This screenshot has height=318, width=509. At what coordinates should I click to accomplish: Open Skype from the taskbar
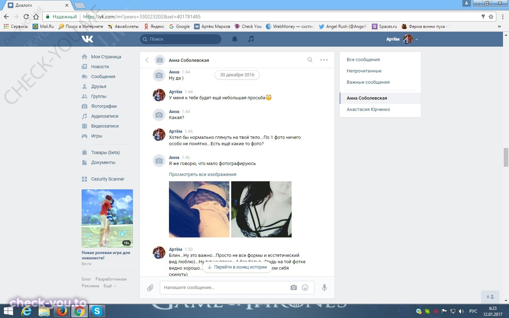click(97, 311)
